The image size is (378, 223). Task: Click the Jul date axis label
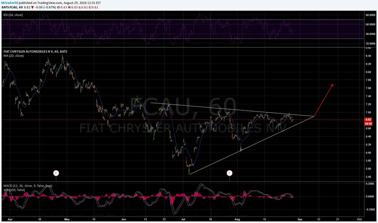pyautogui.click(x=183, y=219)
